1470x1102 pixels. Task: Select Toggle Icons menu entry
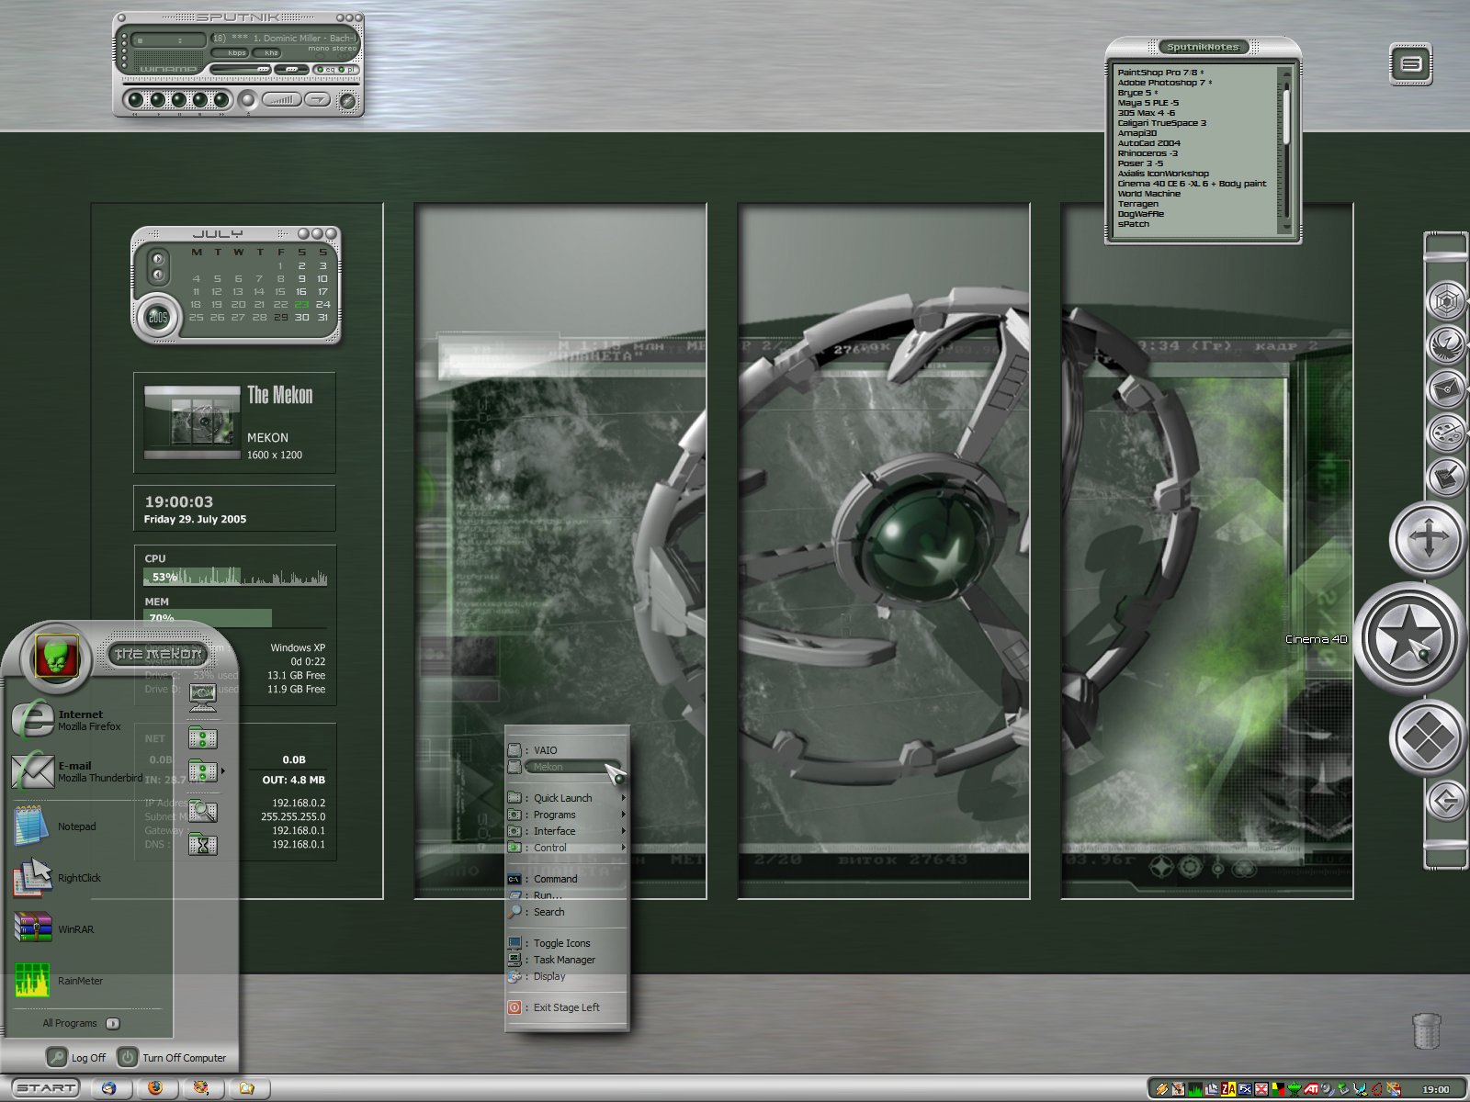tap(567, 943)
